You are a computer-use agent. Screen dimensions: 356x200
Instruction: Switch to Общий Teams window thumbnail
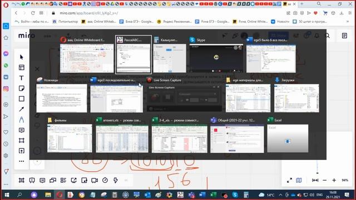point(237,135)
